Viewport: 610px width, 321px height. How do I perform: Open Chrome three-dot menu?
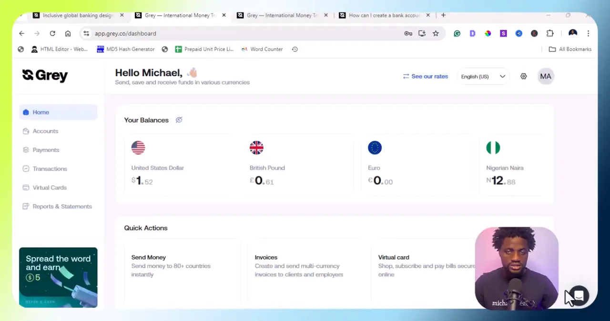588,33
